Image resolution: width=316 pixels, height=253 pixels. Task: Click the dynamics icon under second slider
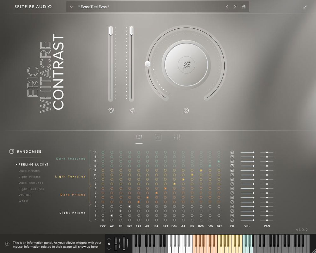[132, 110]
